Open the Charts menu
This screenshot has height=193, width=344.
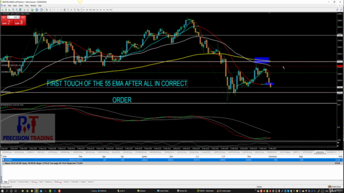click(x=21, y=5)
